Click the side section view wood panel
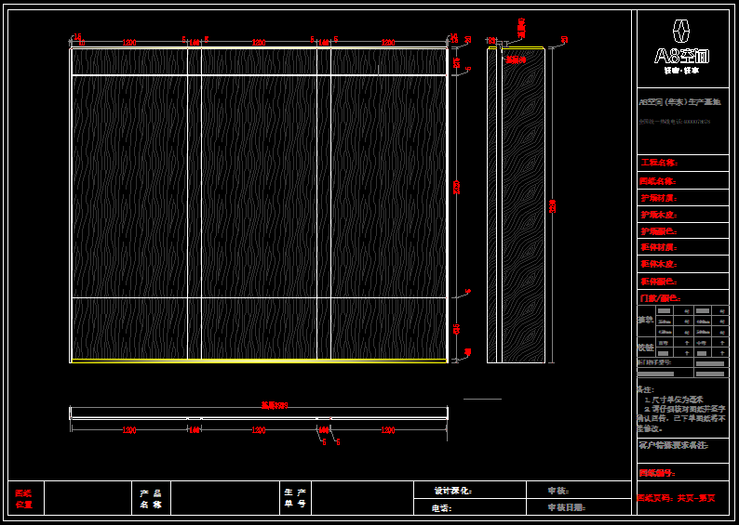 point(523,204)
